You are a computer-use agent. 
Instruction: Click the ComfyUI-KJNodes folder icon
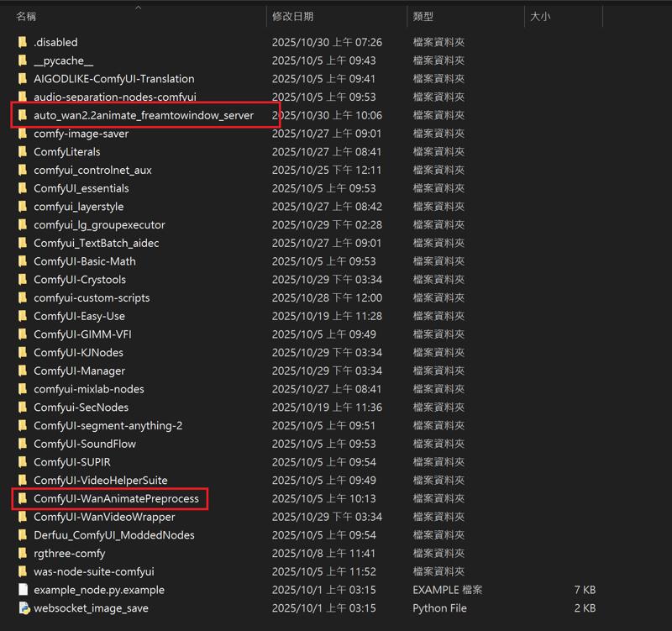pyautogui.click(x=23, y=352)
